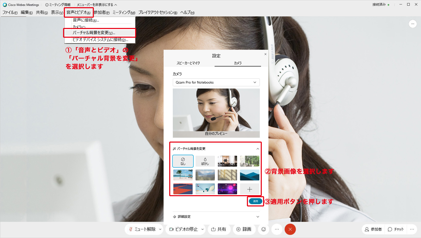
Task: Open the 編集 menu
Action: pyautogui.click(x=27, y=13)
